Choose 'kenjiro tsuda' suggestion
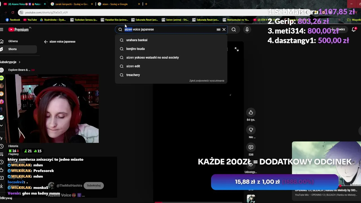 tap(171, 49)
